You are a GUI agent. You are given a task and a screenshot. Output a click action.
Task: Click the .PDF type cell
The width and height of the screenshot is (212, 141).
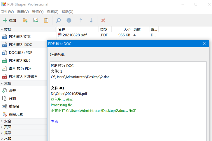point(104,35)
